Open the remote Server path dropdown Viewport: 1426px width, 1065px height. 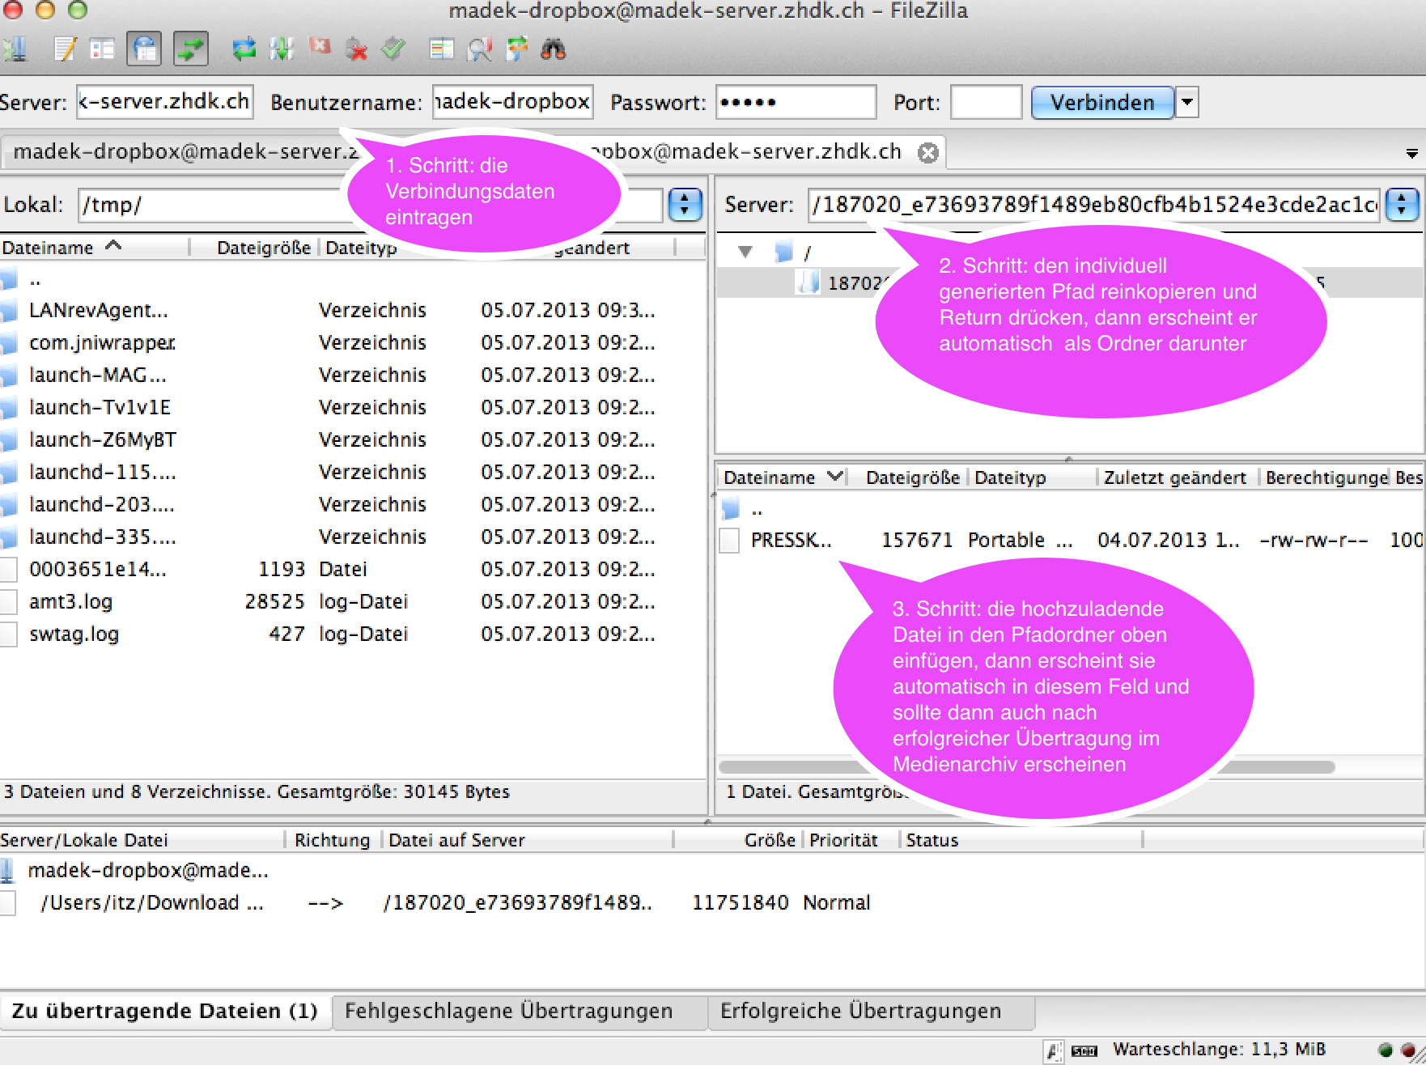pos(1402,205)
